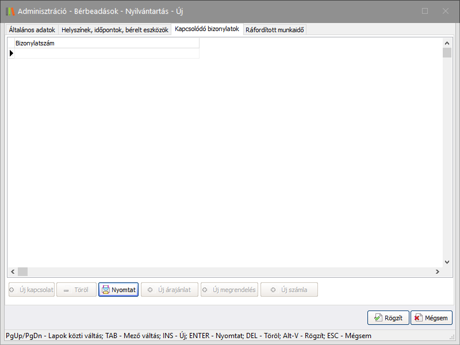Click the Bizonylatszám column header
The image size is (460, 345).
point(106,43)
